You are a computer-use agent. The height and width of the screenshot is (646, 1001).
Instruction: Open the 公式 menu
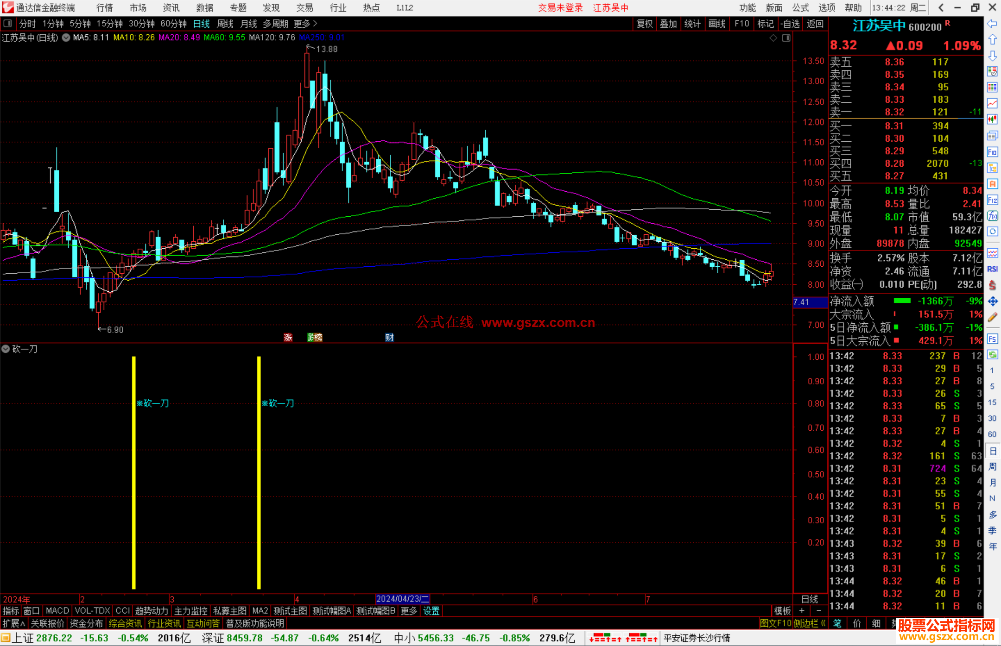pos(800,8)
